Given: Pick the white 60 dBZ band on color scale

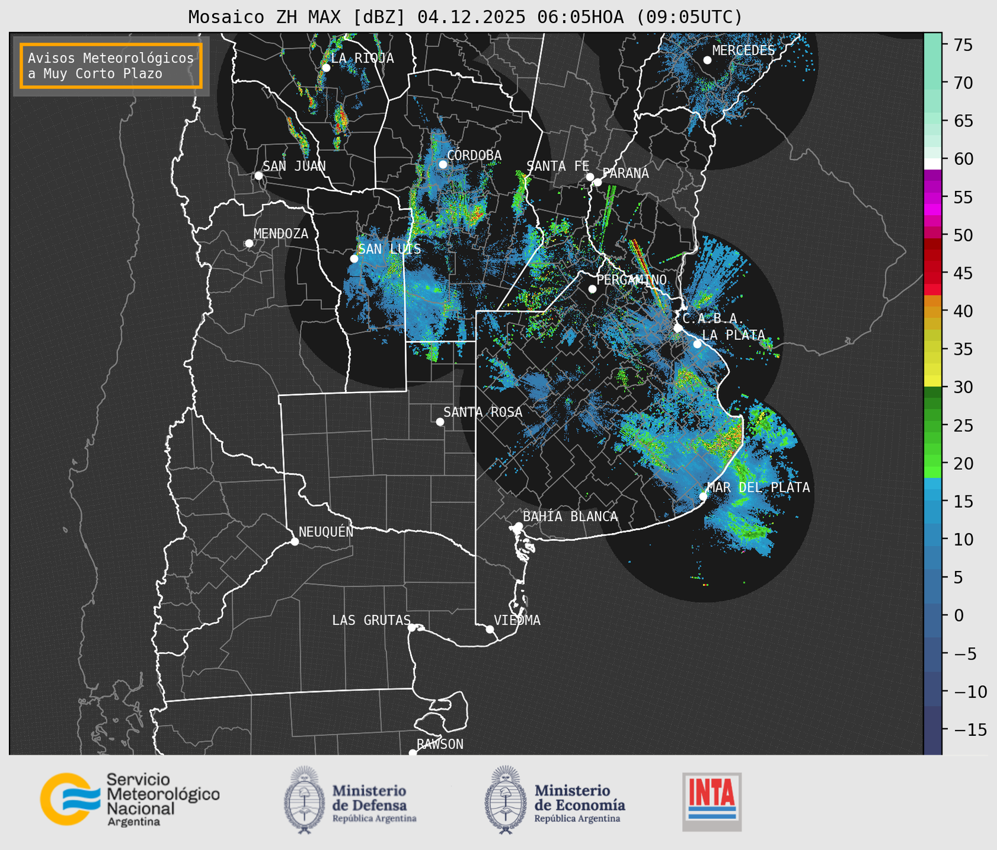Looking at the screenshot, I should tap(933, 164).
